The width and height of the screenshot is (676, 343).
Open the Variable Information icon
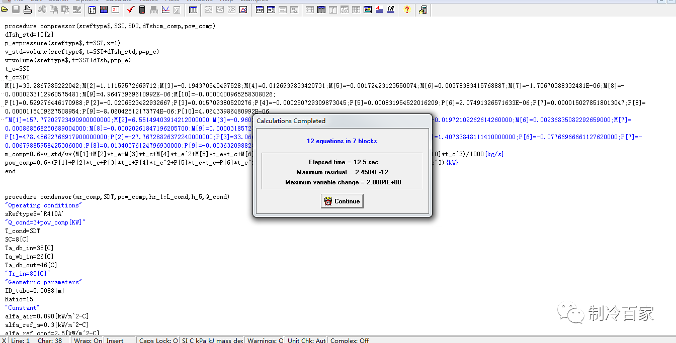pos(93,10)
